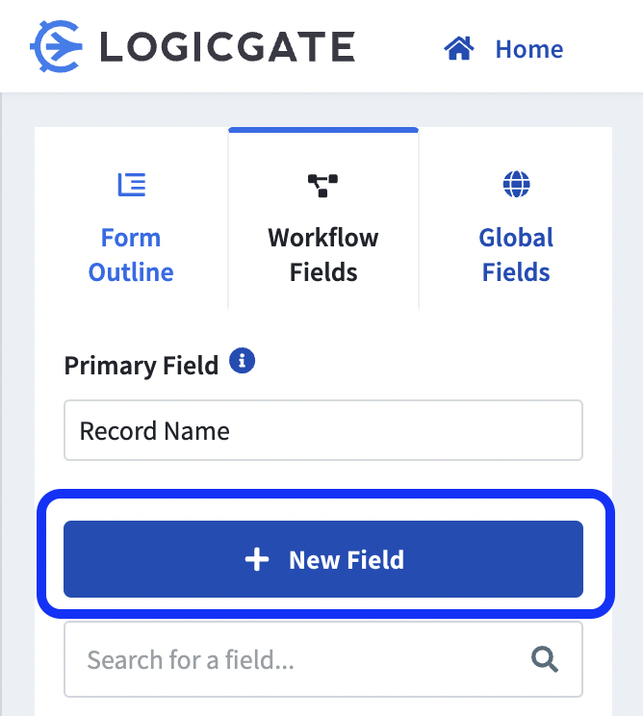Viewport: 643px width, 716px height.
Task: Click the New Field button label
Action: click(x=347, y=560)
